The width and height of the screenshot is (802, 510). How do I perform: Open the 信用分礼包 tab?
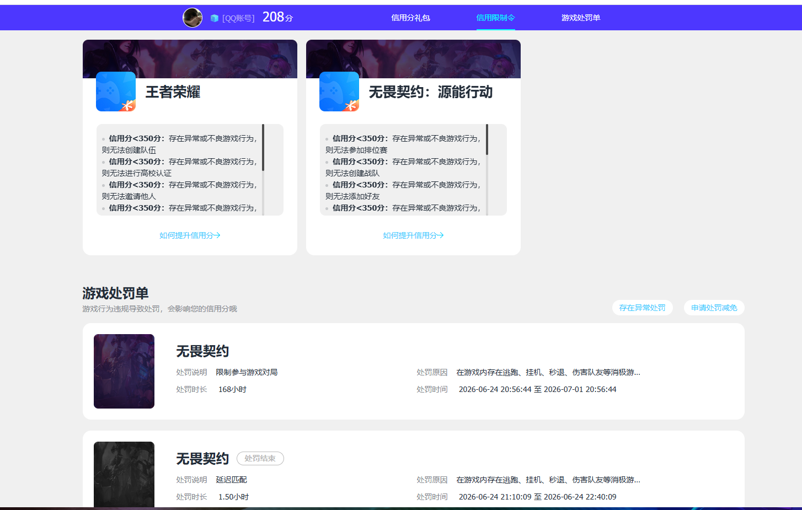click(x=410, y=18)
